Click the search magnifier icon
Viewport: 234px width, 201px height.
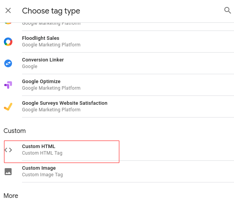[x=227, y=10]
